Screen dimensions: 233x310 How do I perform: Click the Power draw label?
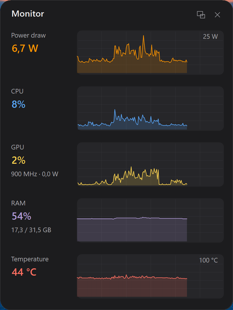(29, 35)
